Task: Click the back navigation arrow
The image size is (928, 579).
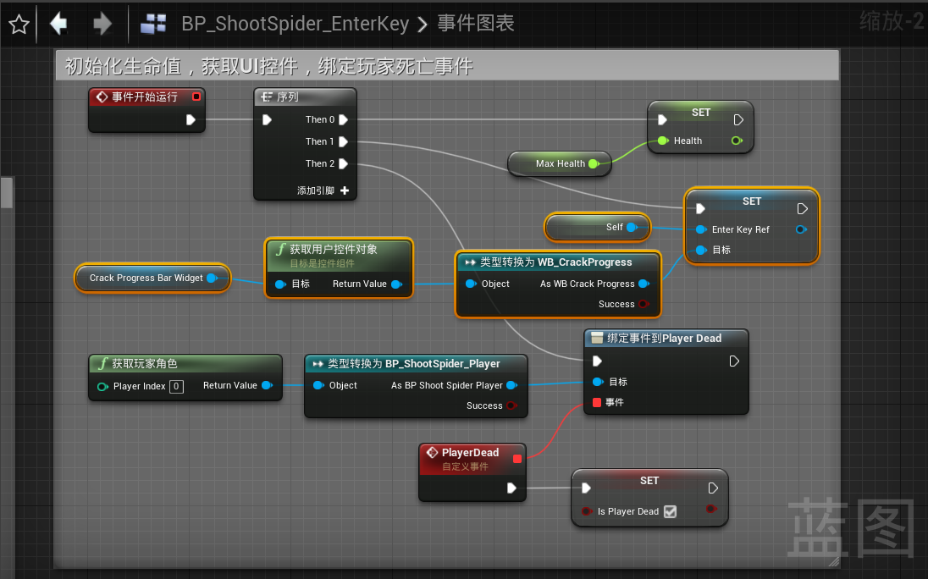Action: (x=58, y=24)
